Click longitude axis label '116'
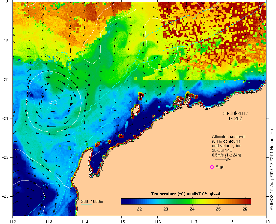This screenshot has height=224, width=276. (x=157, y=222)
